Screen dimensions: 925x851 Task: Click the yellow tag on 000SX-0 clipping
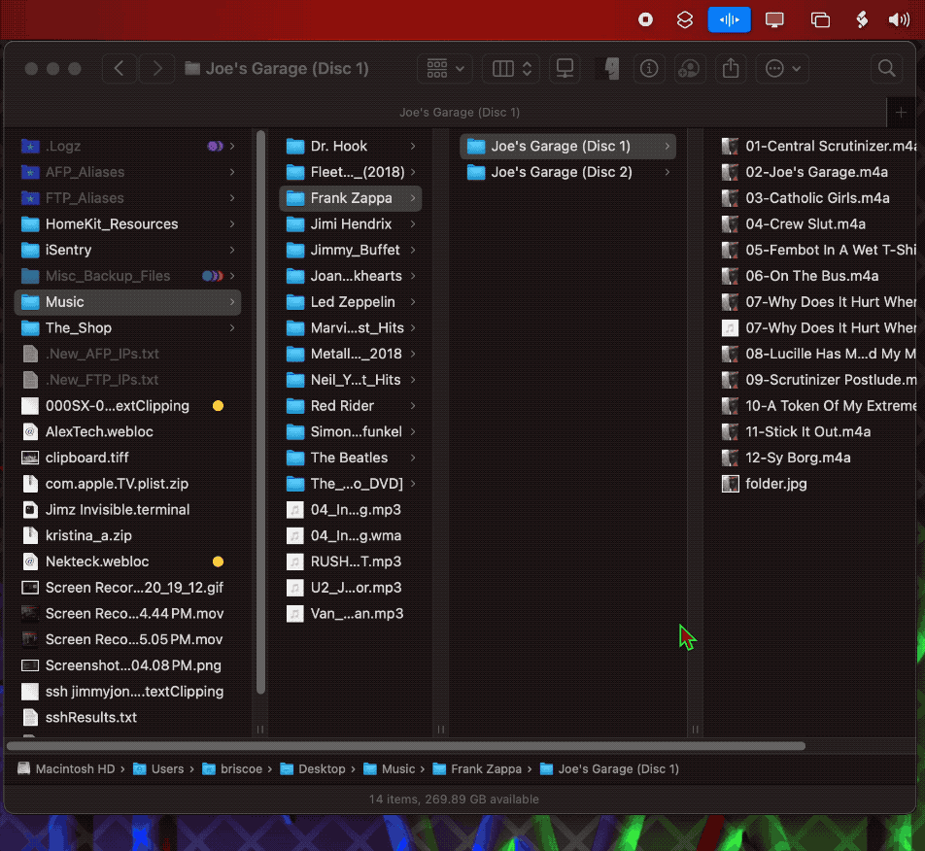coord(218,406)
